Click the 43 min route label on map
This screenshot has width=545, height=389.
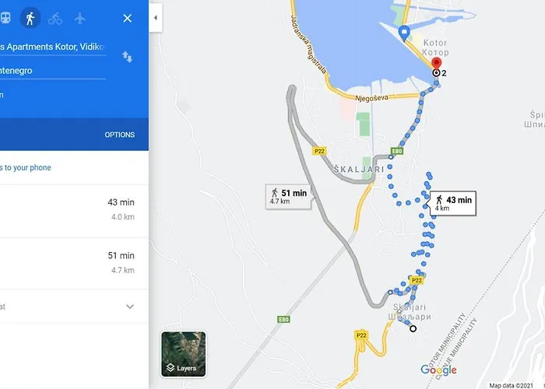point(453,204)
